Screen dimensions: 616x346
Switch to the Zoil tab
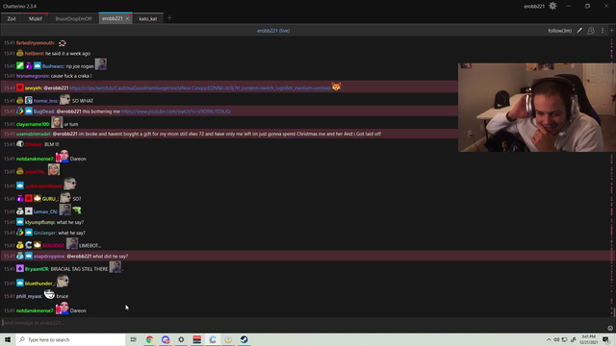pyautogui.click(x=12, y=18)
